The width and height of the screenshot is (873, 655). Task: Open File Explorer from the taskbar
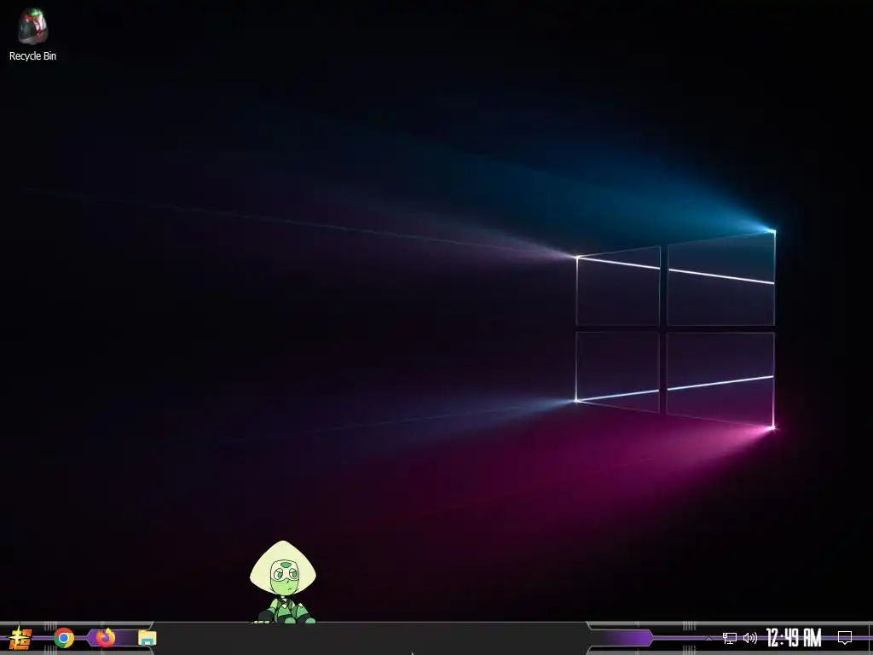[147, 638]
